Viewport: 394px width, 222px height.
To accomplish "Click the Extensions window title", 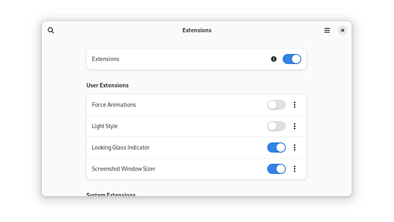I will (x=196, y=30).
